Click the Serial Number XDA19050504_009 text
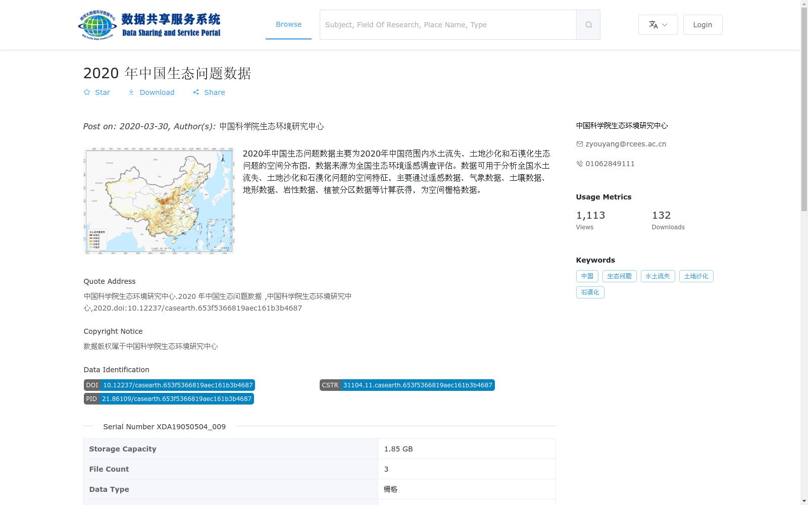Image resolution: width=808 pixels, height=505 pixels. 164,427
